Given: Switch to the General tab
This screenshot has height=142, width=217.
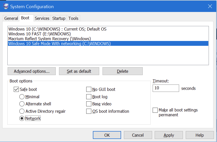Looking at the screenshot, I should pyautogui.click(x=11, y=18).
